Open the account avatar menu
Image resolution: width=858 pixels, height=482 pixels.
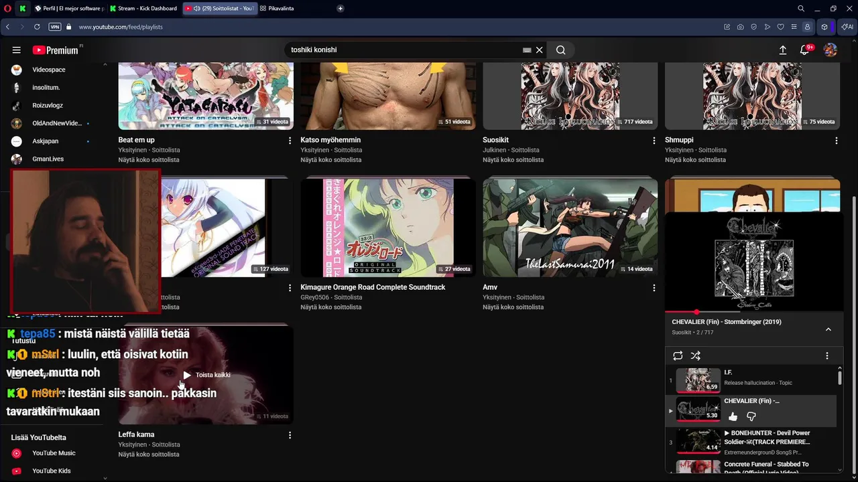tap(831, 50)
